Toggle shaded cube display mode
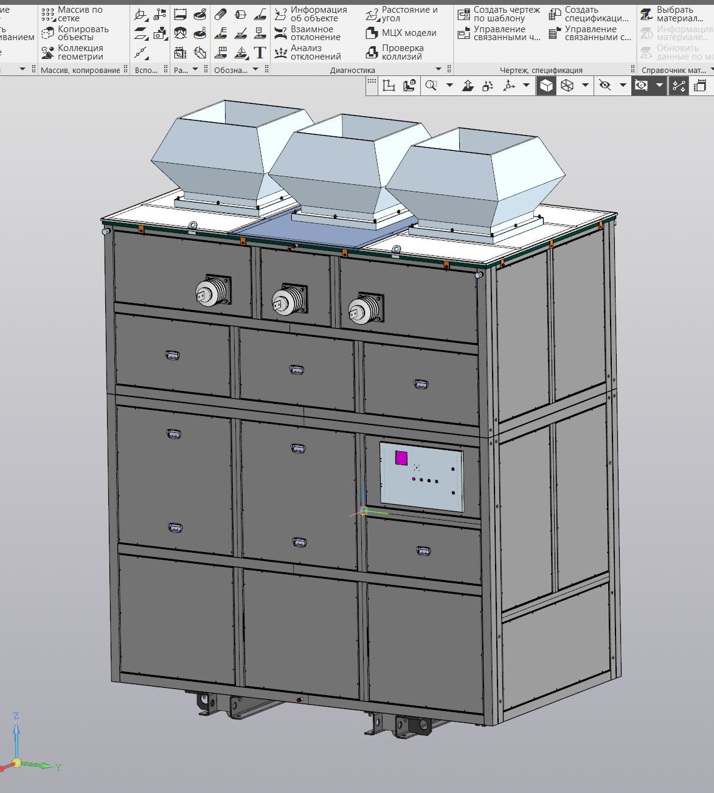The width and height of the screenshot is (714, 793). (546, 86)
